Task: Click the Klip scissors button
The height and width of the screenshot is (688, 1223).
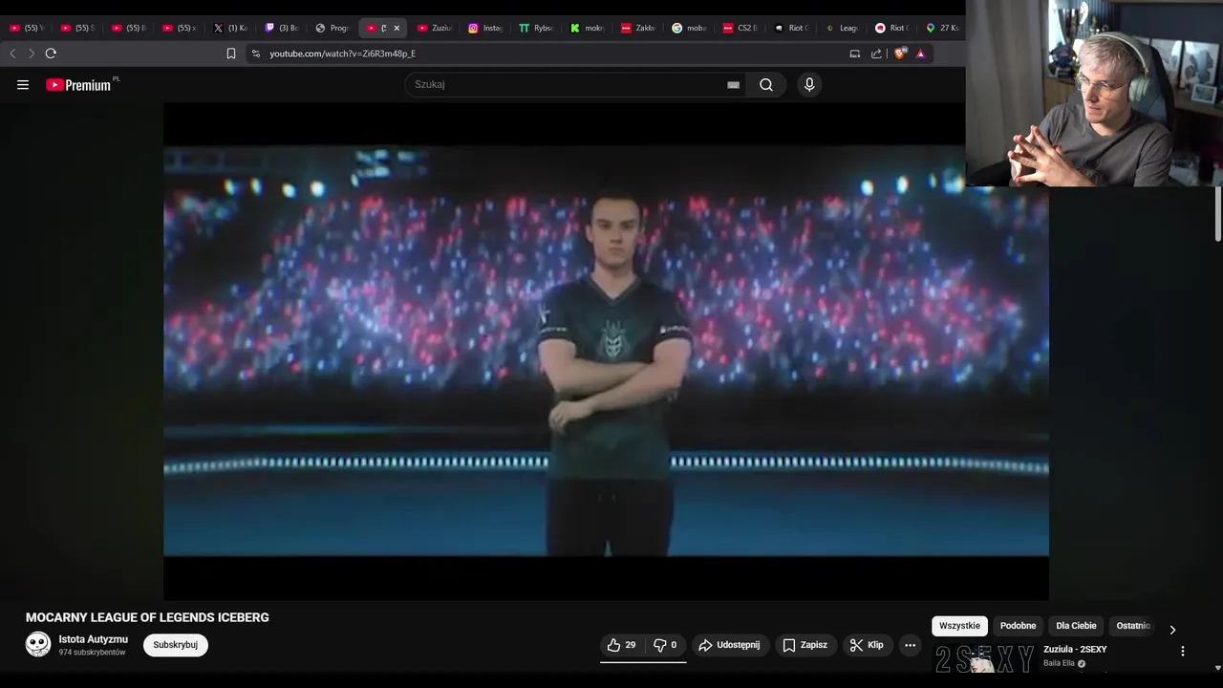Action: coord(867,645)
